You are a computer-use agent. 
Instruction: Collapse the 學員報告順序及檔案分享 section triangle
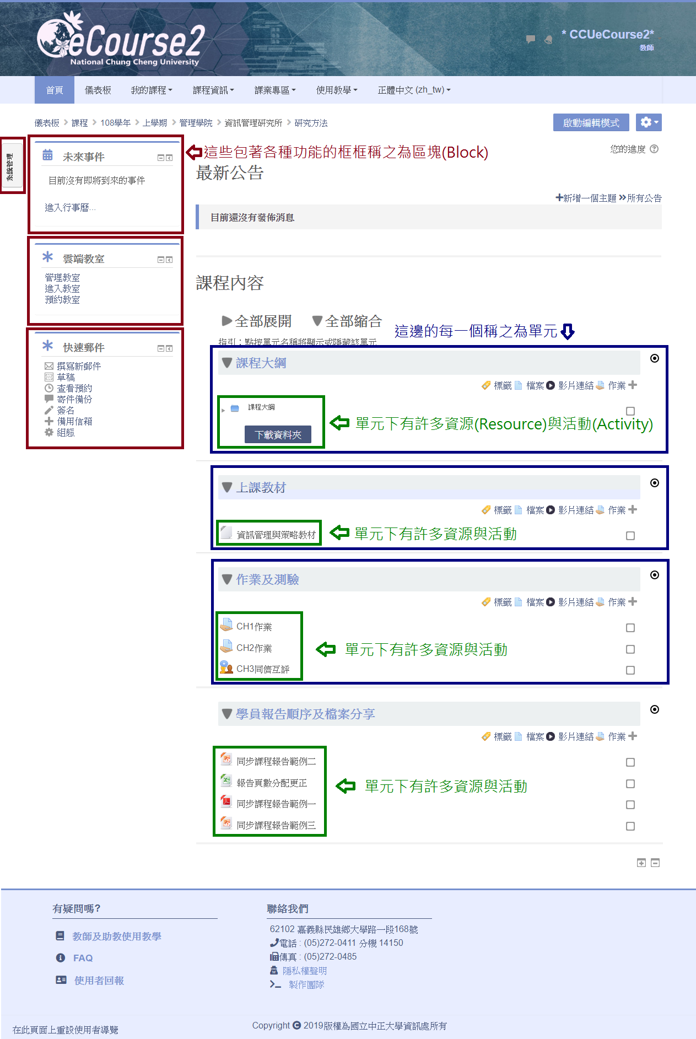pos(226,714)
